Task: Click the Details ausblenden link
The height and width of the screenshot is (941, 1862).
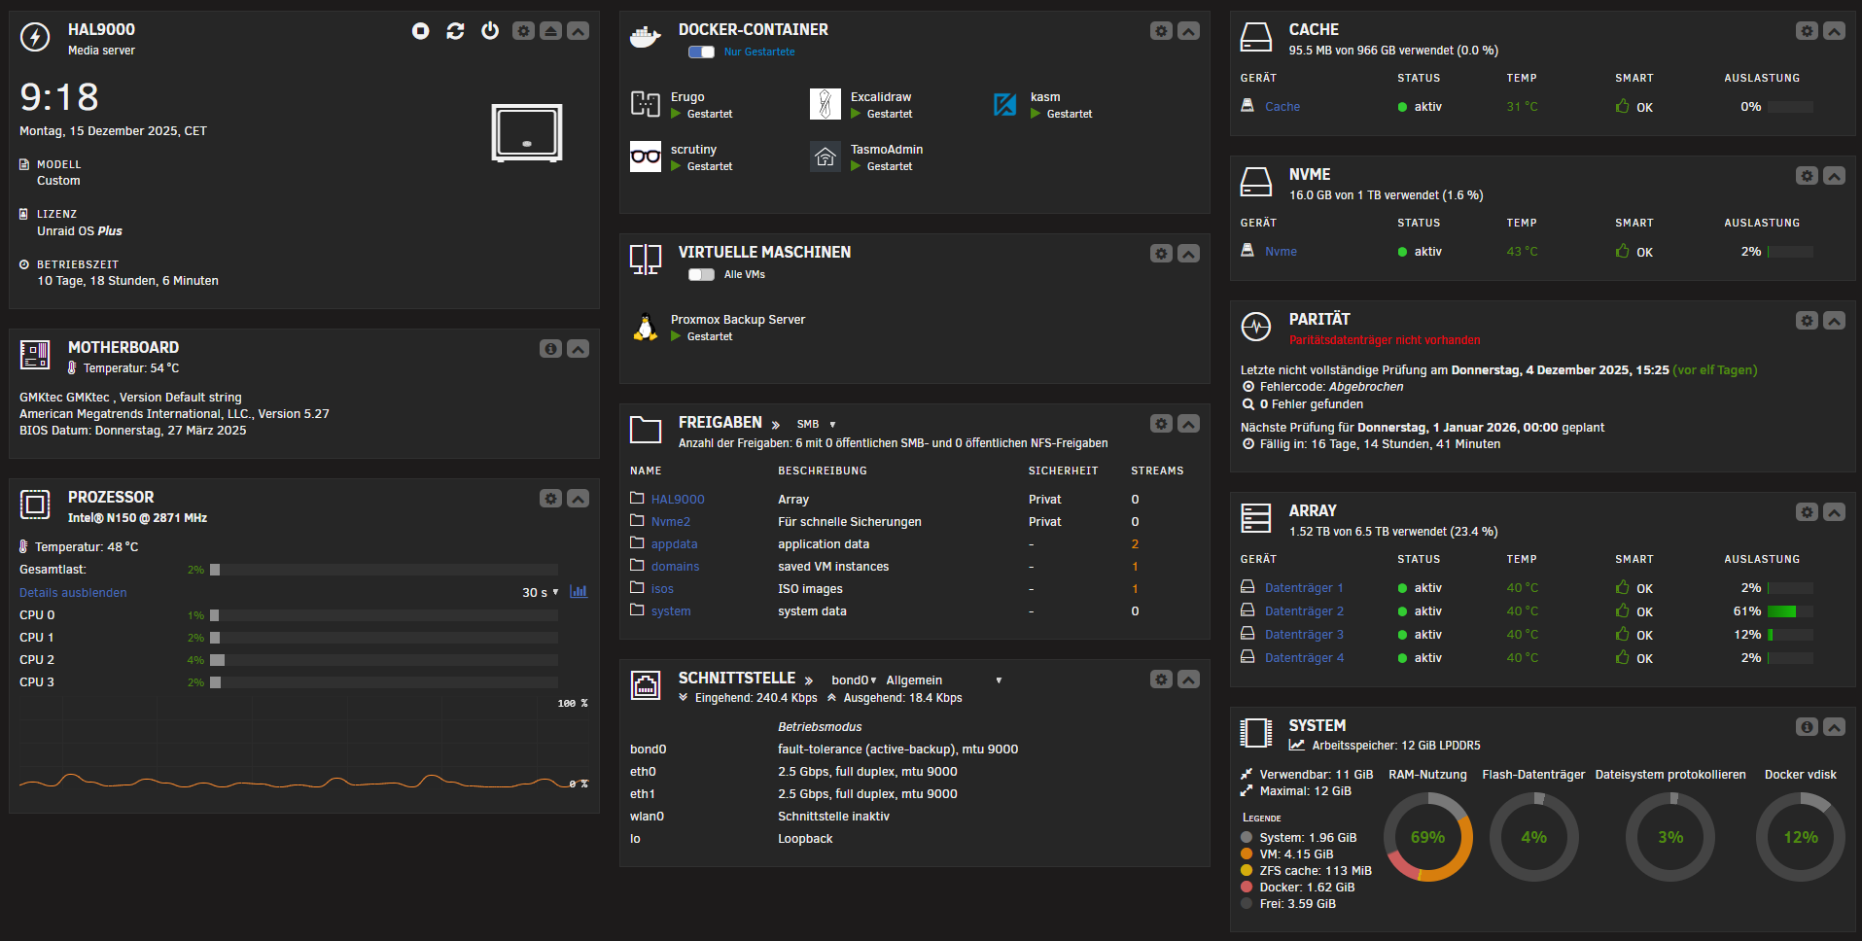Action: (x=73, y=593)
